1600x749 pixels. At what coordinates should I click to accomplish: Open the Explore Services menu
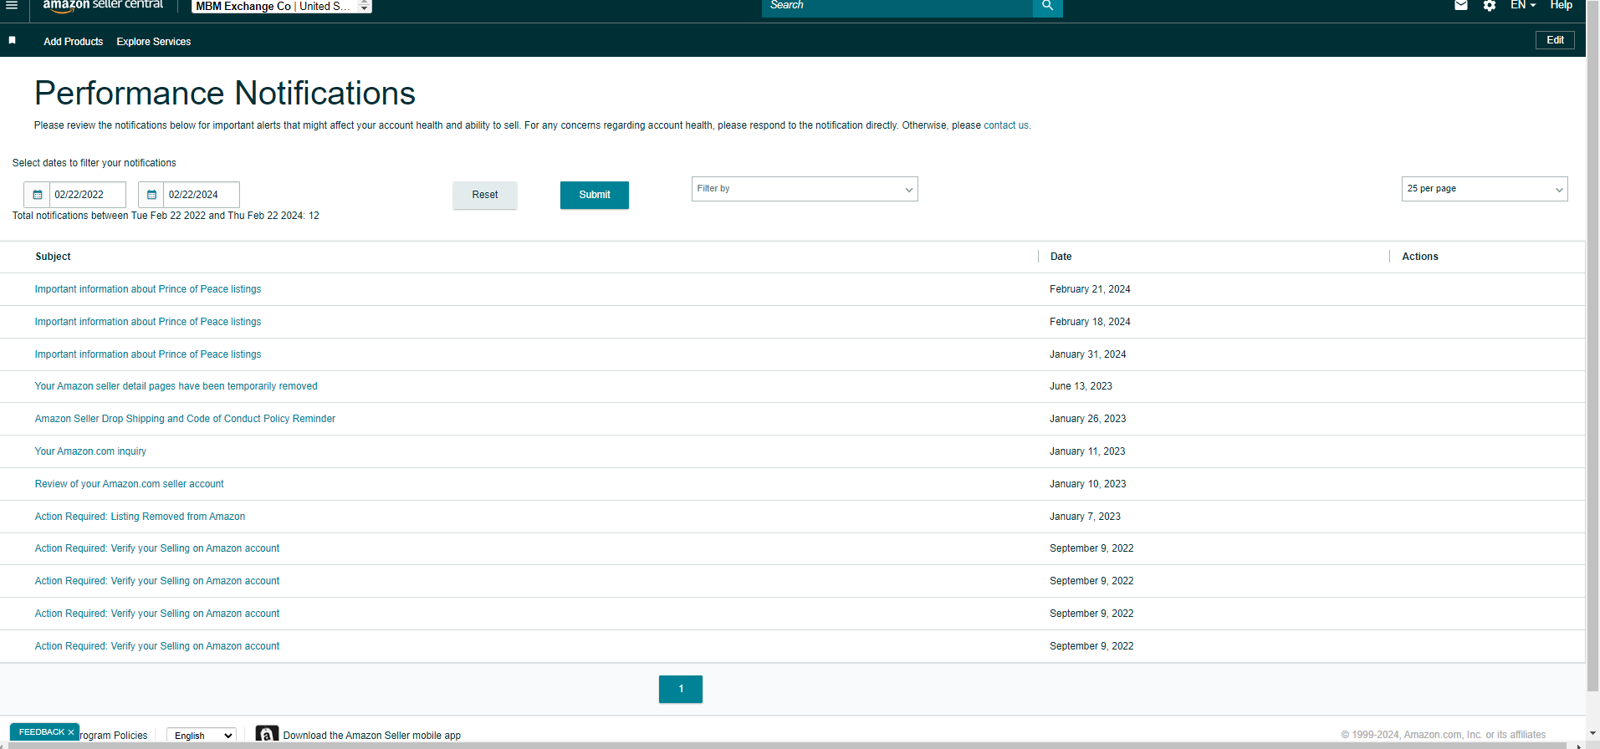point(154,42)
